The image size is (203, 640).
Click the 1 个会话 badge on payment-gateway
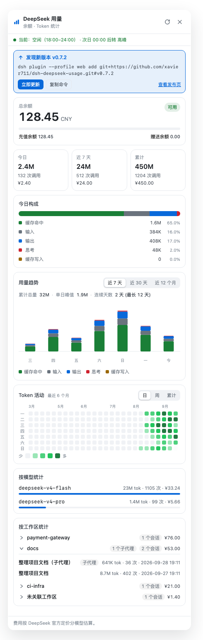point(150,538)
